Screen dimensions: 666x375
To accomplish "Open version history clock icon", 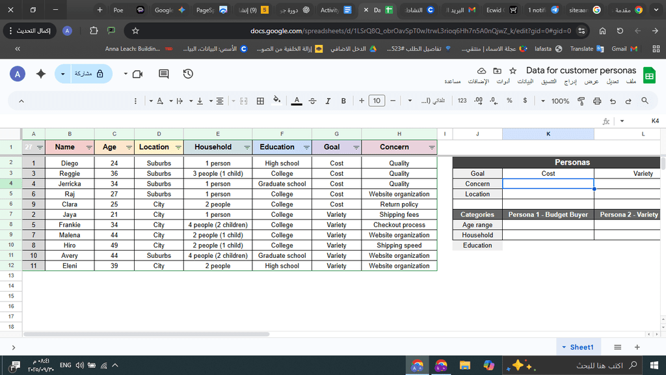I will click(x=188, y=74).
